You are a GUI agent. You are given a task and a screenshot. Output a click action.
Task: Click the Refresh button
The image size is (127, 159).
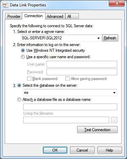[x=110, y=38]
